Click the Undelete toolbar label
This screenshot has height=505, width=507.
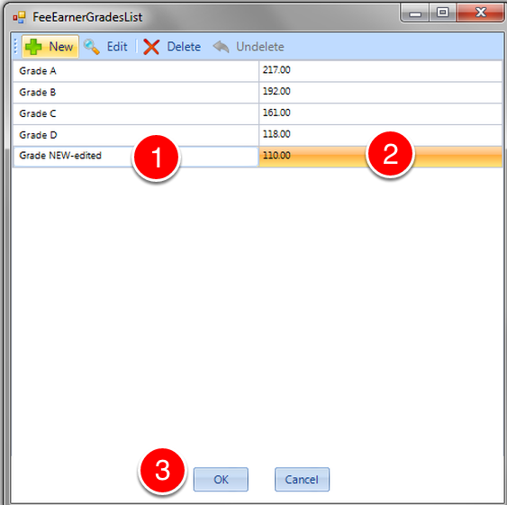(x=260, y=47)
